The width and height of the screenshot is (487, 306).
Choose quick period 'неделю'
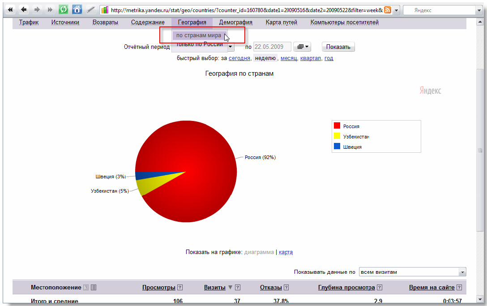coord(265,58)
